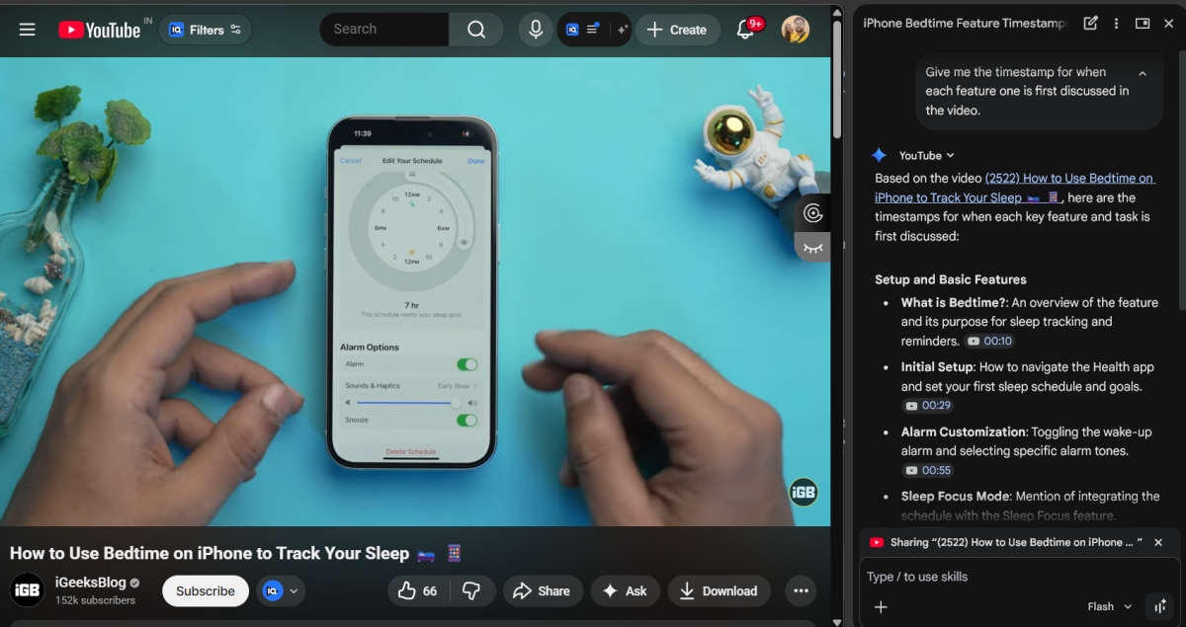The width and height of the screenshot is (1186, 627).
Task: Expand the IQ dropdown beside Subscribe
Action: [x=281, y=590]
